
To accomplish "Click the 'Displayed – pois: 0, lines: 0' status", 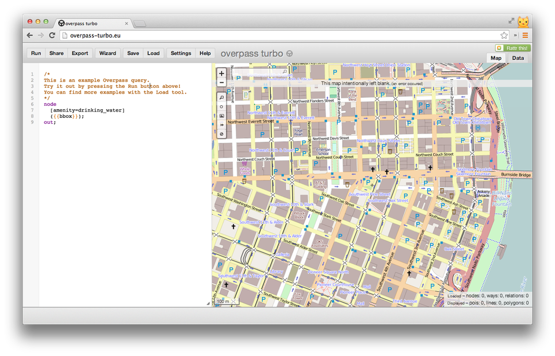I will click(488, 303).
